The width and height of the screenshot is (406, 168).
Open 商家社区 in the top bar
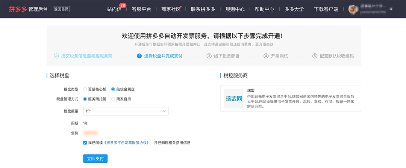click(x=171, y=9)
